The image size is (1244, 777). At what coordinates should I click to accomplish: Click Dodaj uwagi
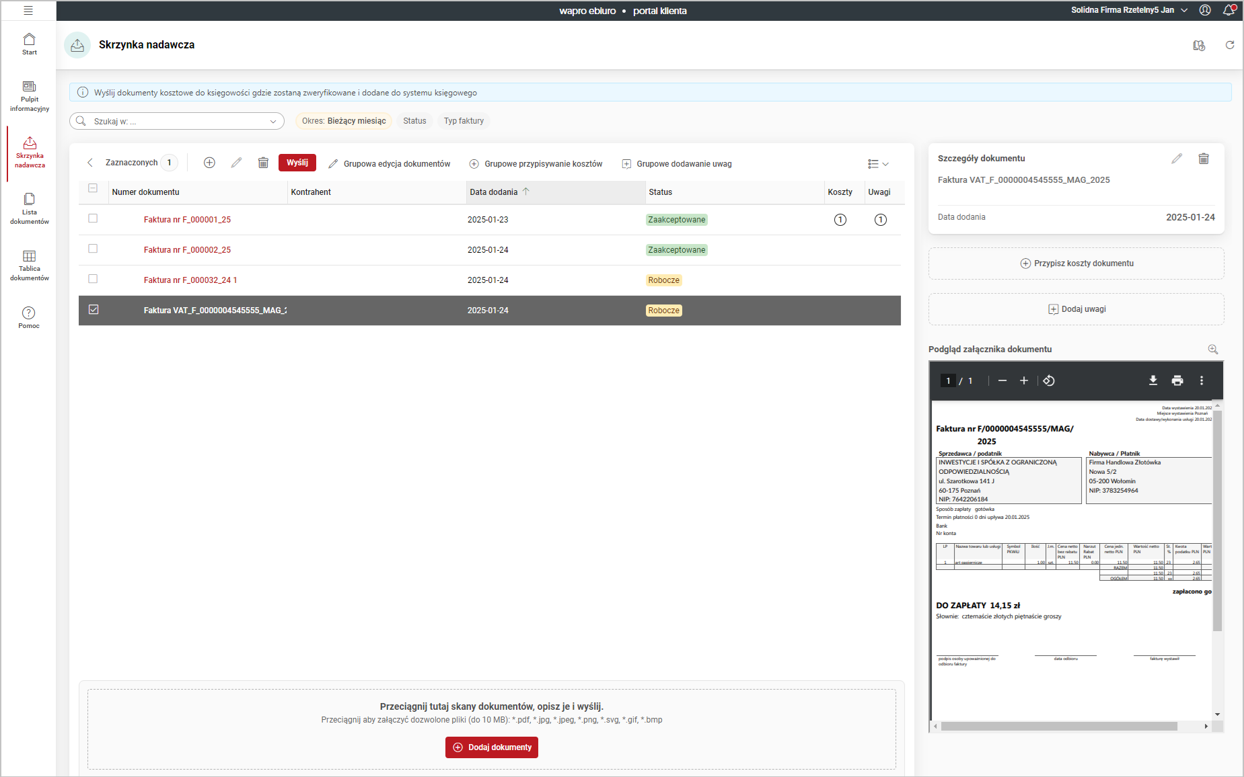pos(1076,309)
